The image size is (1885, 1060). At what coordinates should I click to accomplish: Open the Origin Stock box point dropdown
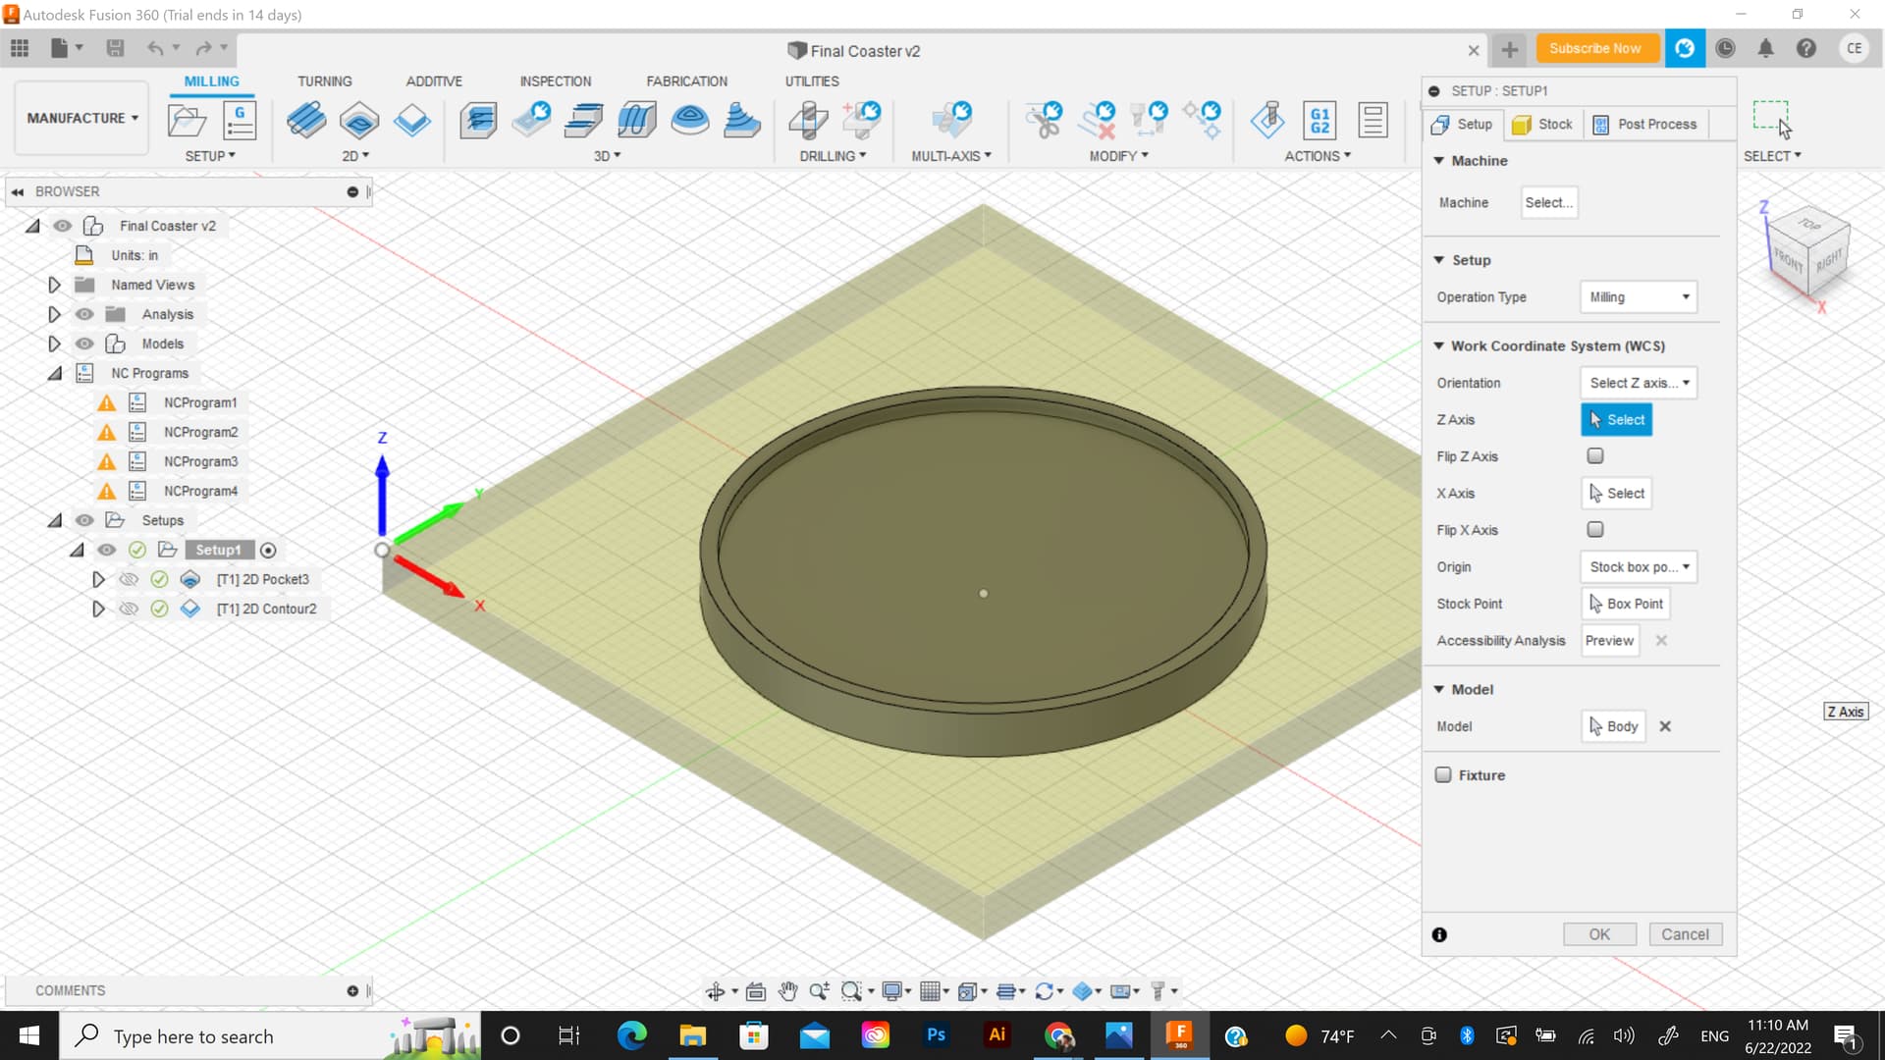pyautogui.click(x=1639, y=566)
